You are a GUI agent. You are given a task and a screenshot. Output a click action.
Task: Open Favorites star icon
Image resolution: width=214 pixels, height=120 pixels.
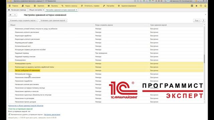coord(196,6)
